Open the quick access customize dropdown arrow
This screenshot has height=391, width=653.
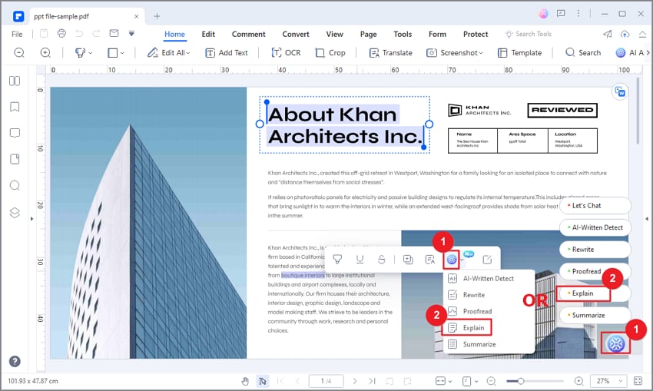coord(131,33)
